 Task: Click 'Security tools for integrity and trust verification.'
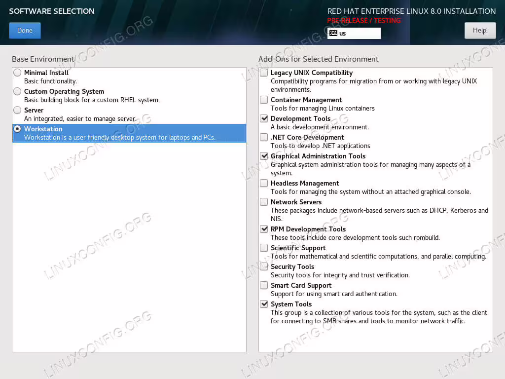click(340, 275)
